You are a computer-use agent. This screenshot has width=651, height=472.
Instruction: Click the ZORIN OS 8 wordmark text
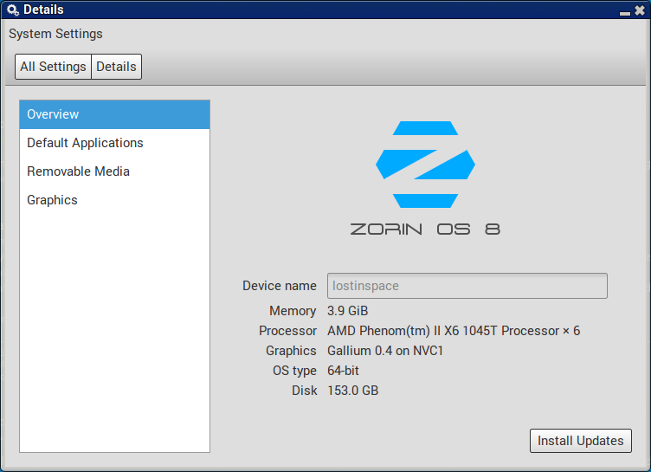(425, 230)
